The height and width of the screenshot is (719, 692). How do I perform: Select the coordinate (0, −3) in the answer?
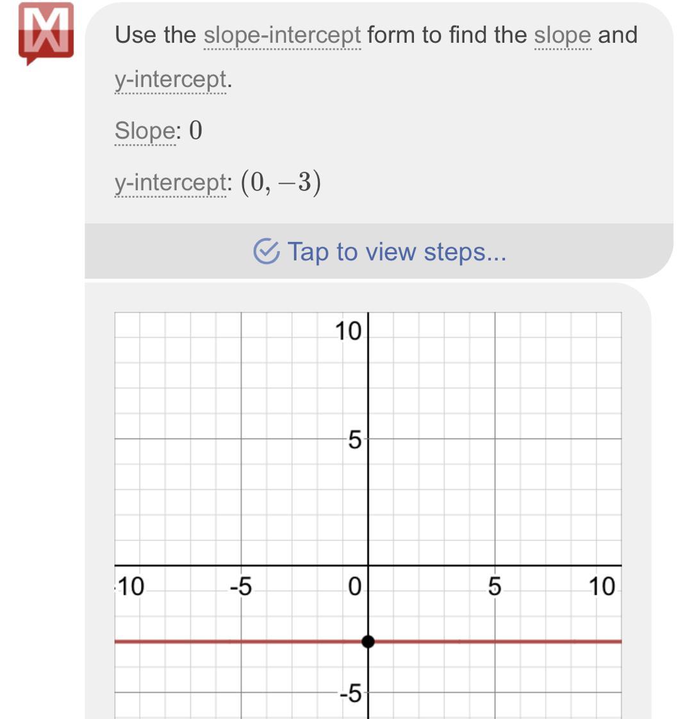tap(281, 183)
